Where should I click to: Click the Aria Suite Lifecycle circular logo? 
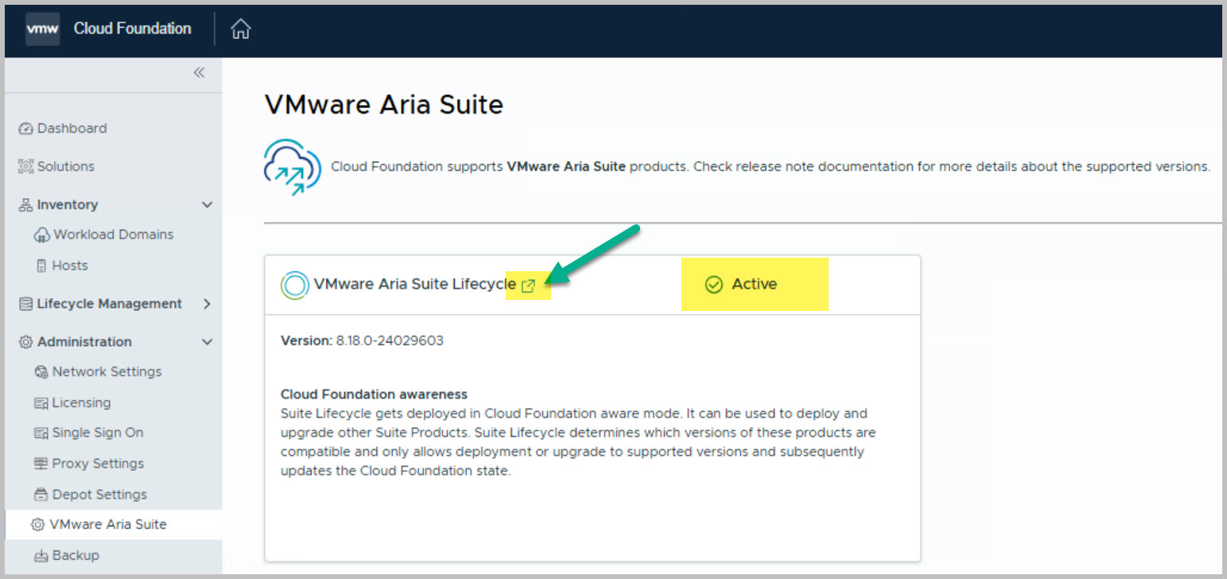[x=294, y=285]
